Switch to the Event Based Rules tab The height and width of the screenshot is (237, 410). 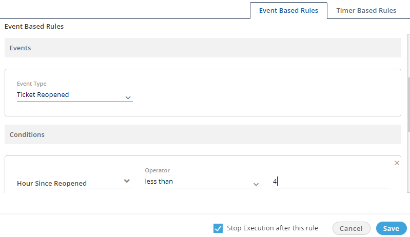(x=288, y=10)
